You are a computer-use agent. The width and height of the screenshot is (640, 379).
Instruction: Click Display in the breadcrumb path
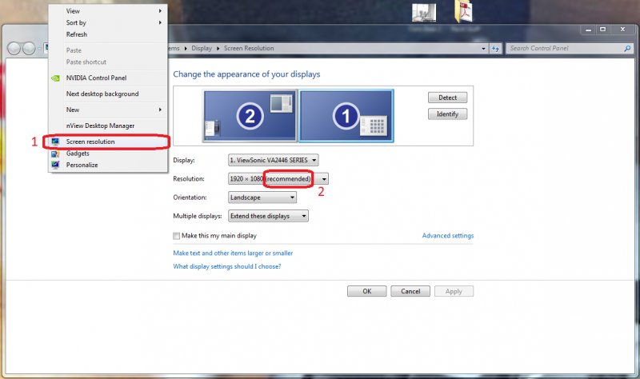click(202, 48)
